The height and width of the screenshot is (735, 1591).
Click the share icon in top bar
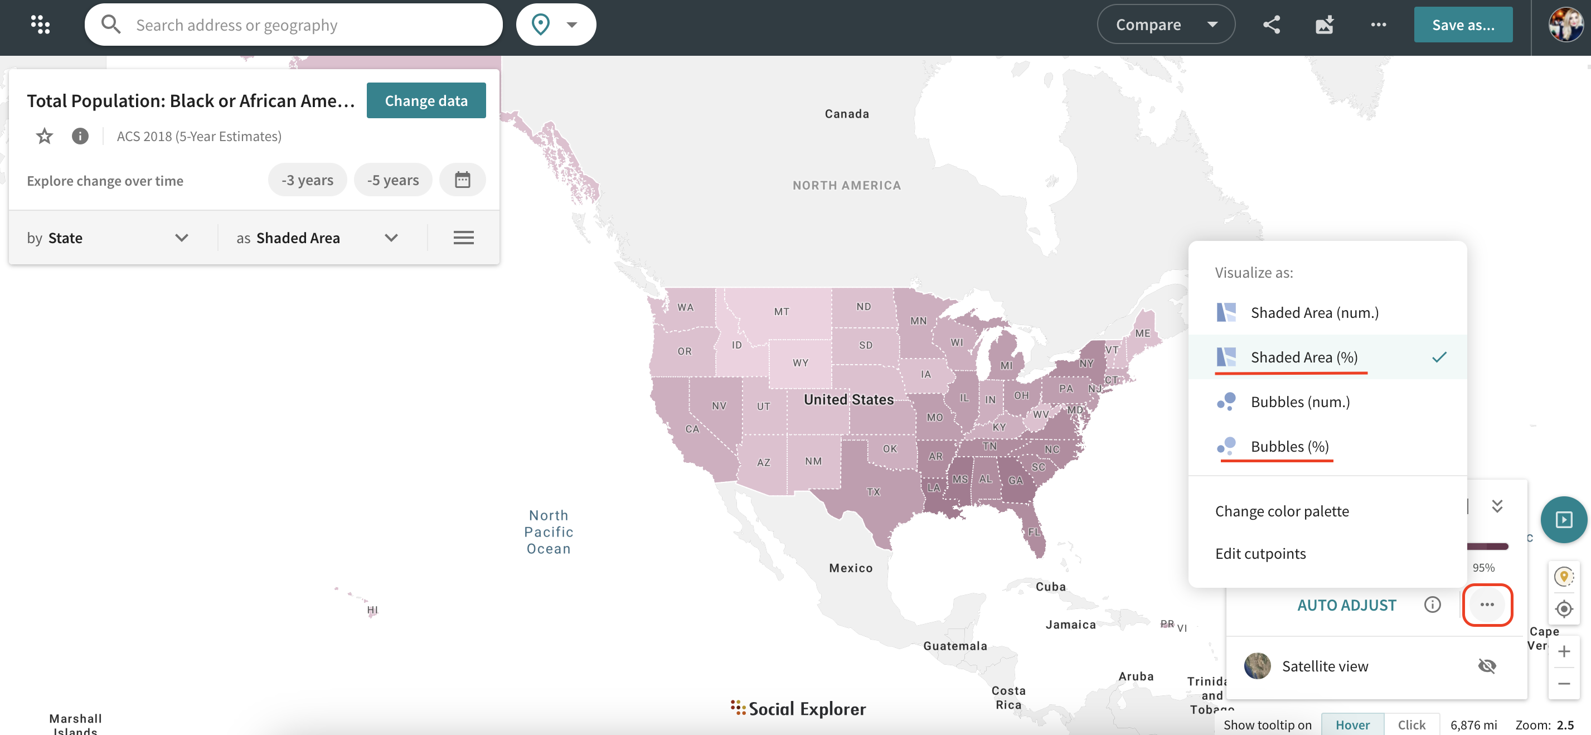click(x=1271, y=25)
